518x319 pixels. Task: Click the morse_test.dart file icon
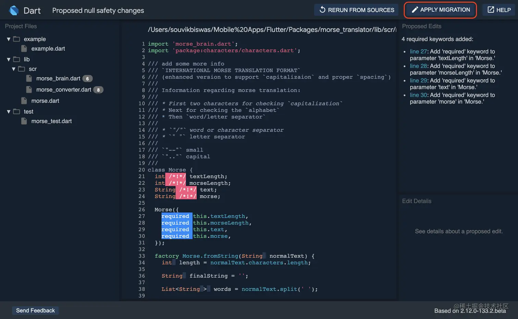click(x=24, y=121)
